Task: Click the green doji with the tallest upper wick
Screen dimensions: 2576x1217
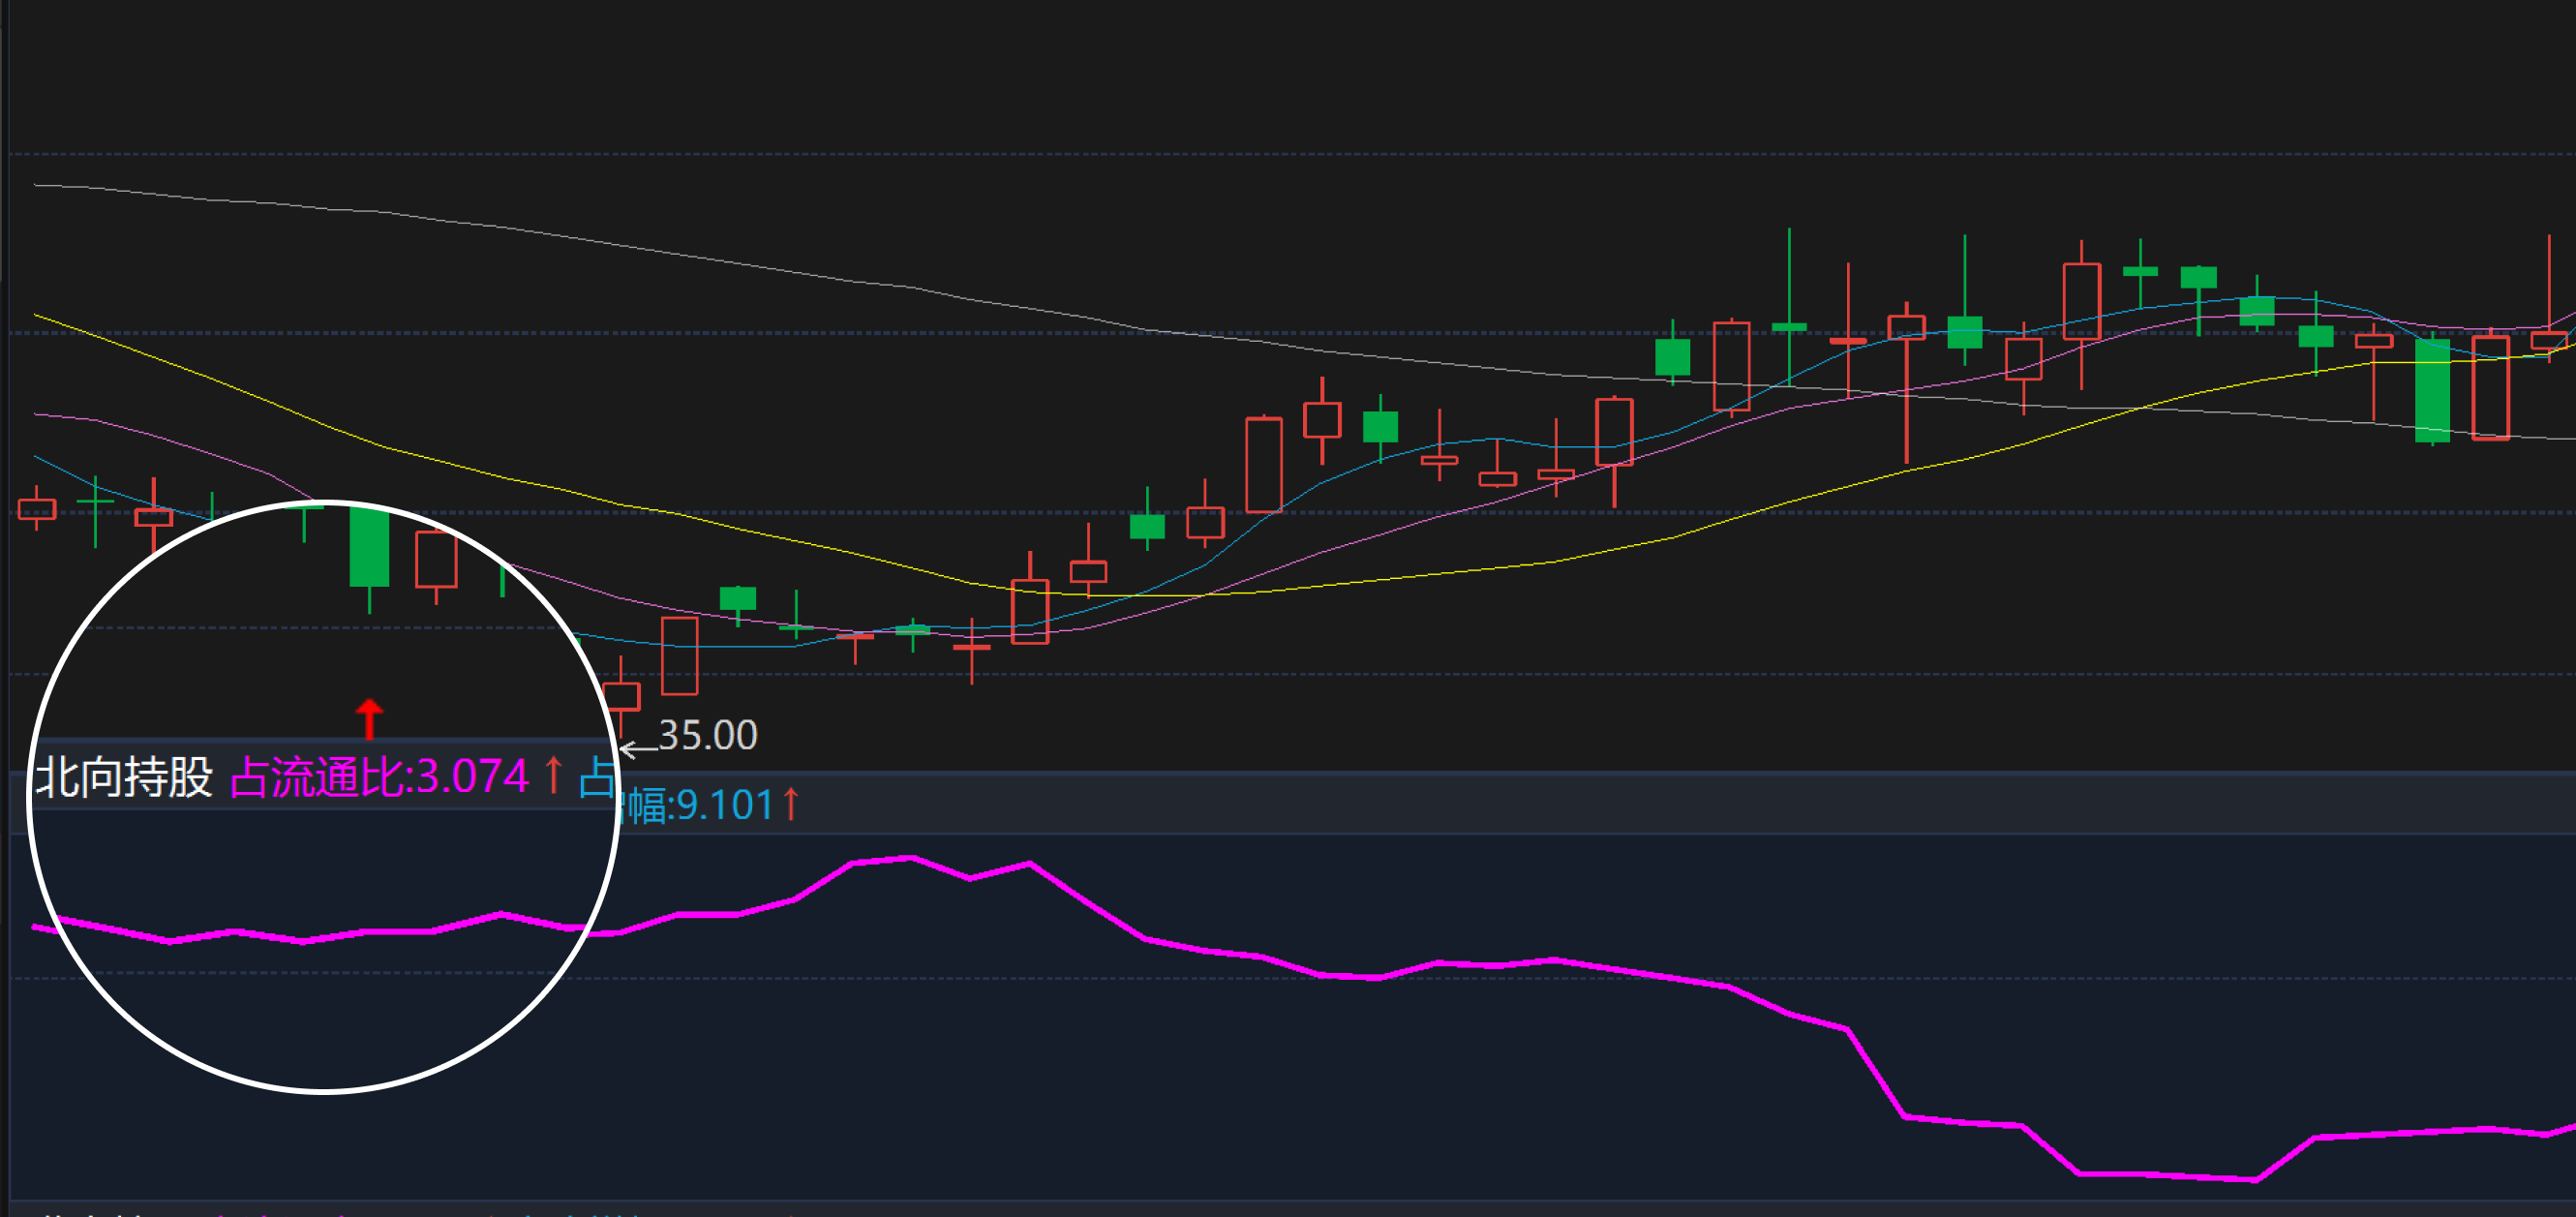Action: (x=1789, y=326)
